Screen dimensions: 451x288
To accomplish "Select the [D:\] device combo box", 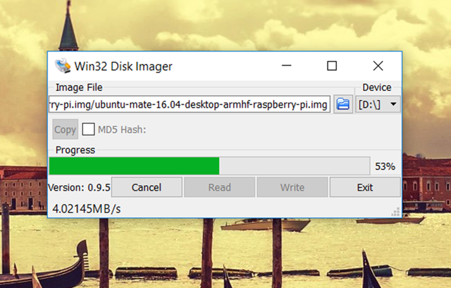I will [x=378, y=104].
